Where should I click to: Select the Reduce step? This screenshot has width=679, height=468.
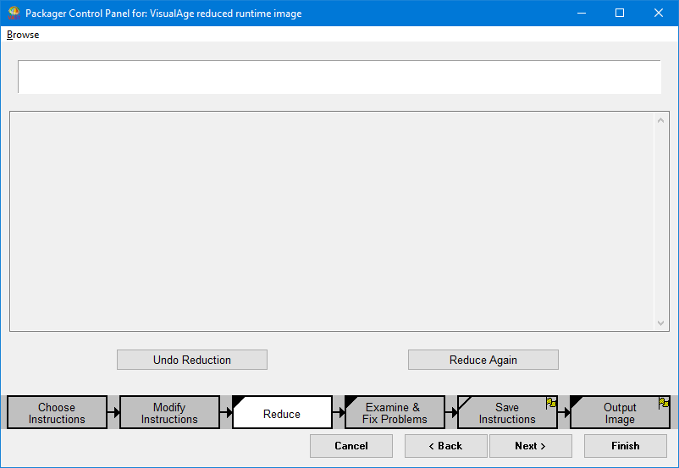[282, 413]
